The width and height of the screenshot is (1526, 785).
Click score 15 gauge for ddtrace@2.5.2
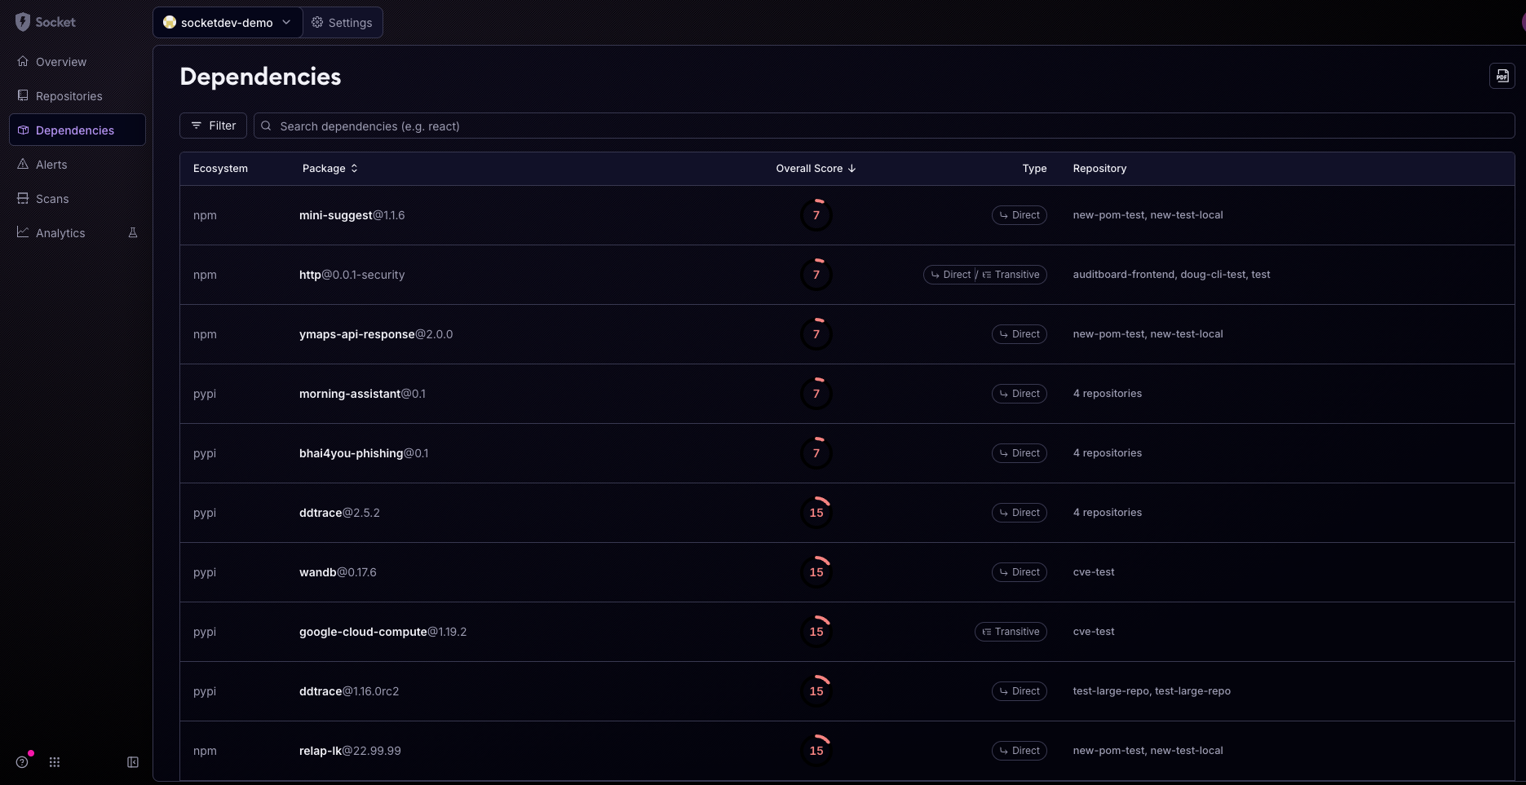tap(816, 513)
